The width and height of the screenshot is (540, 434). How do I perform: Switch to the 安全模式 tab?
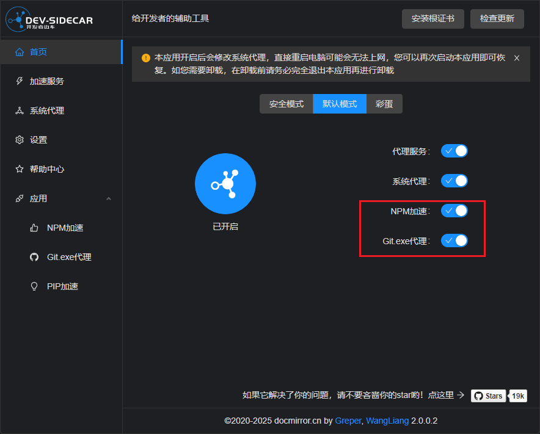pos(286,103)
